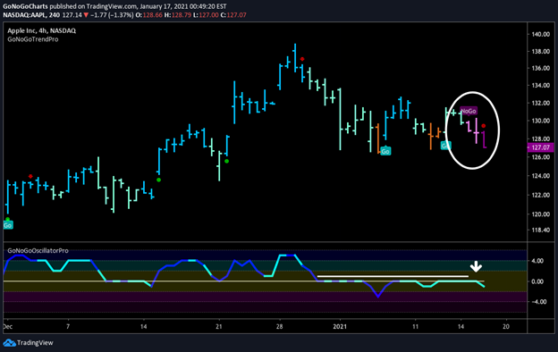Click the red dot beside last purple bar

point(483,126)
